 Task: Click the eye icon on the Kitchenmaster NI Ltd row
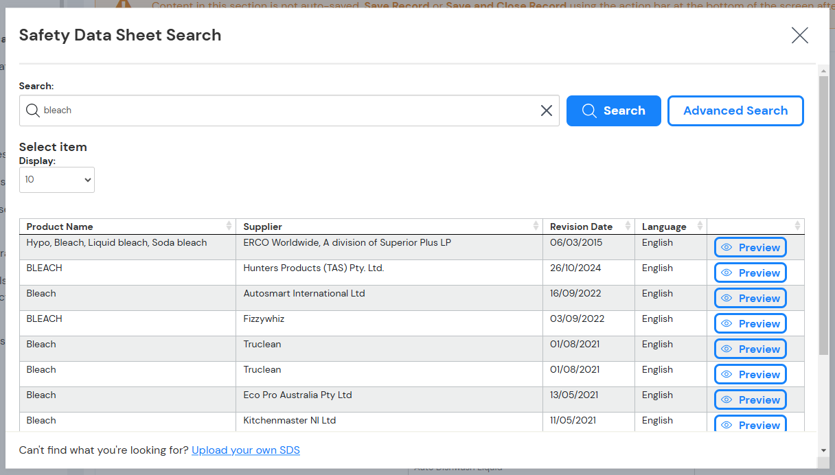click(727, 425)
